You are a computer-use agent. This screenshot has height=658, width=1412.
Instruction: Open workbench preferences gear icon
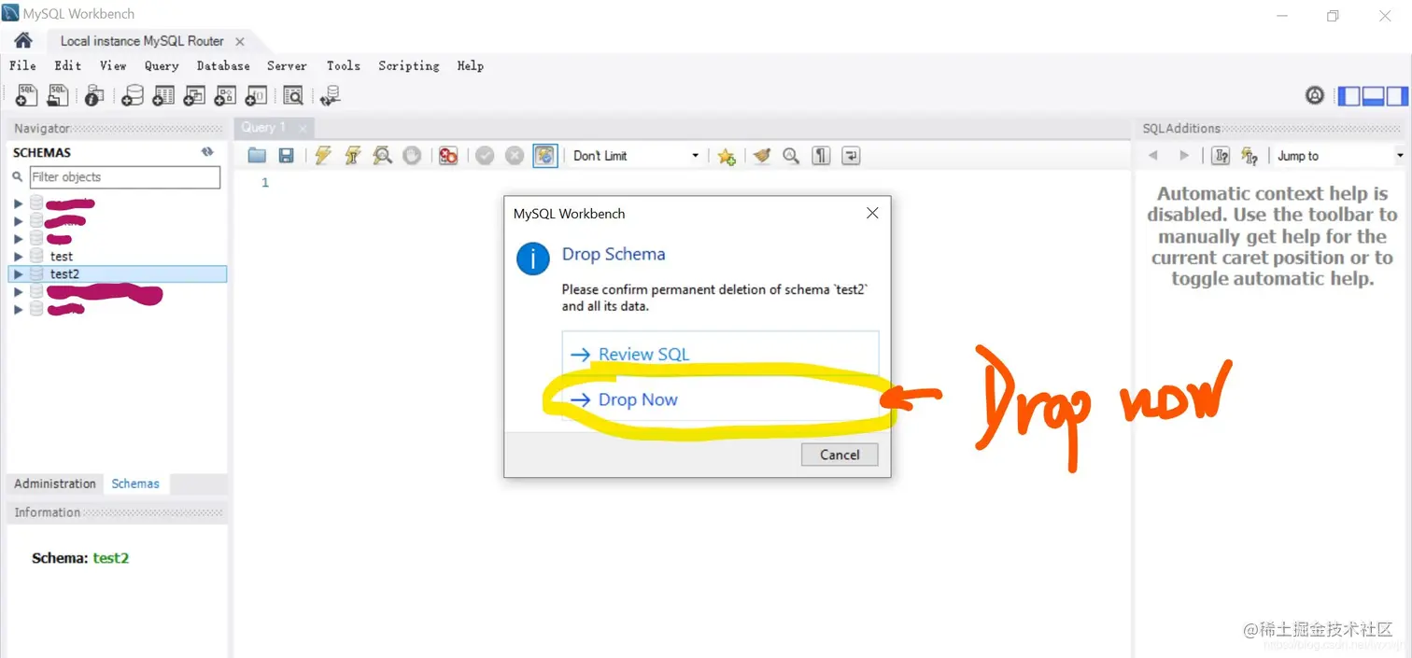pyautogui.click(x=1315, y=95)
